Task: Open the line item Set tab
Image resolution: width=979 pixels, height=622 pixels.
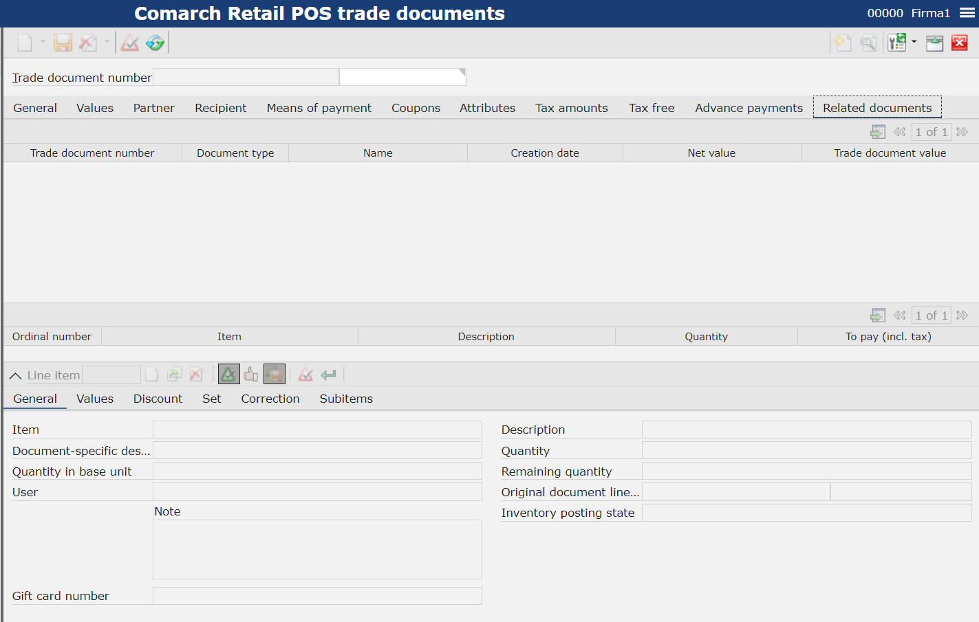Action: pos(212,399)
